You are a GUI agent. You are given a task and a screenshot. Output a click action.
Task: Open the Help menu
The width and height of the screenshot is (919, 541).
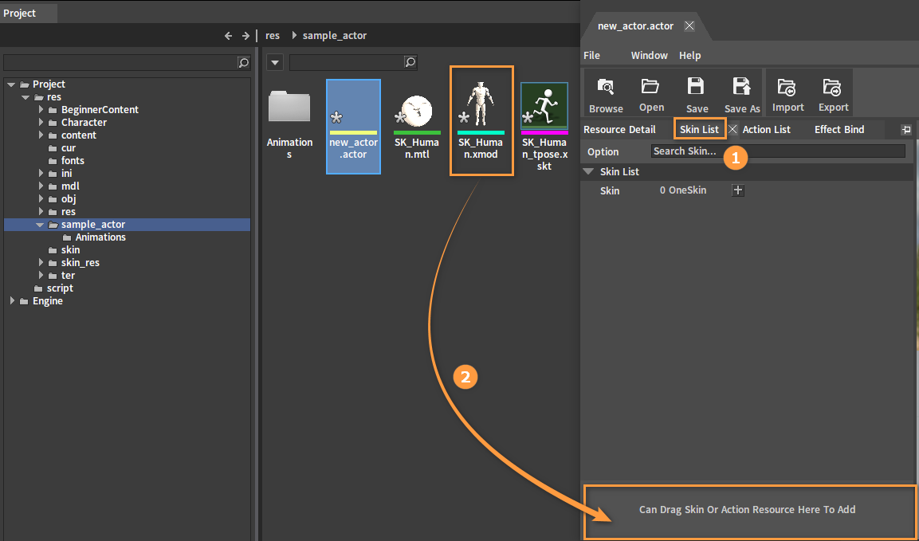click(689, 55)
